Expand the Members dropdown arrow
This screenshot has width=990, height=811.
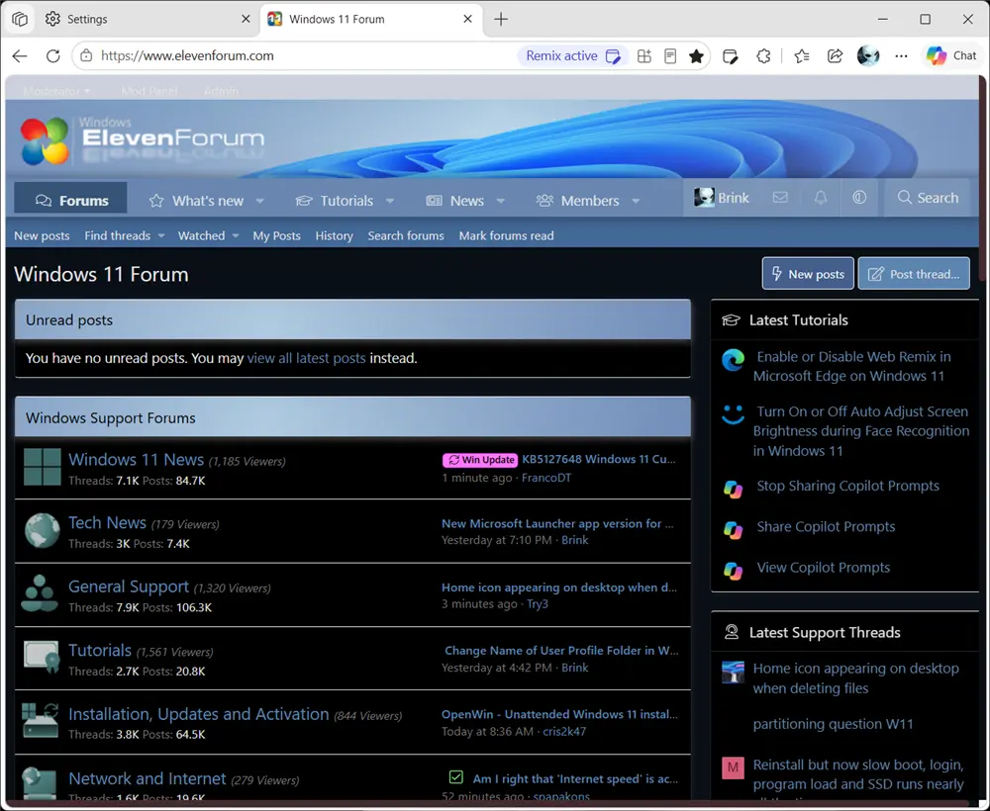click(636, 201)
